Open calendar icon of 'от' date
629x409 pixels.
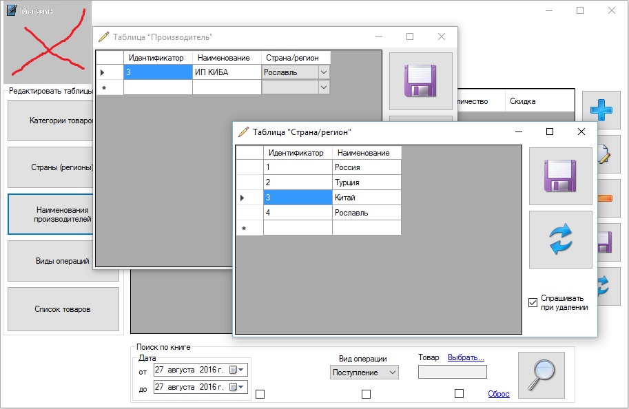pyautogui.click(x=234, y=370)
